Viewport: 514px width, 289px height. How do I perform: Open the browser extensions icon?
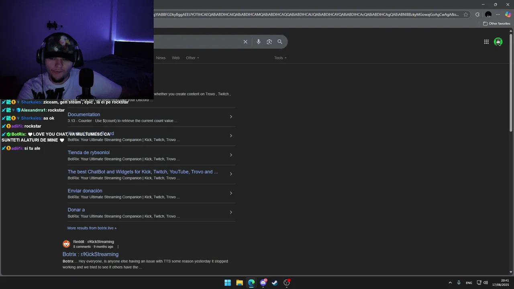click(477, 14)
